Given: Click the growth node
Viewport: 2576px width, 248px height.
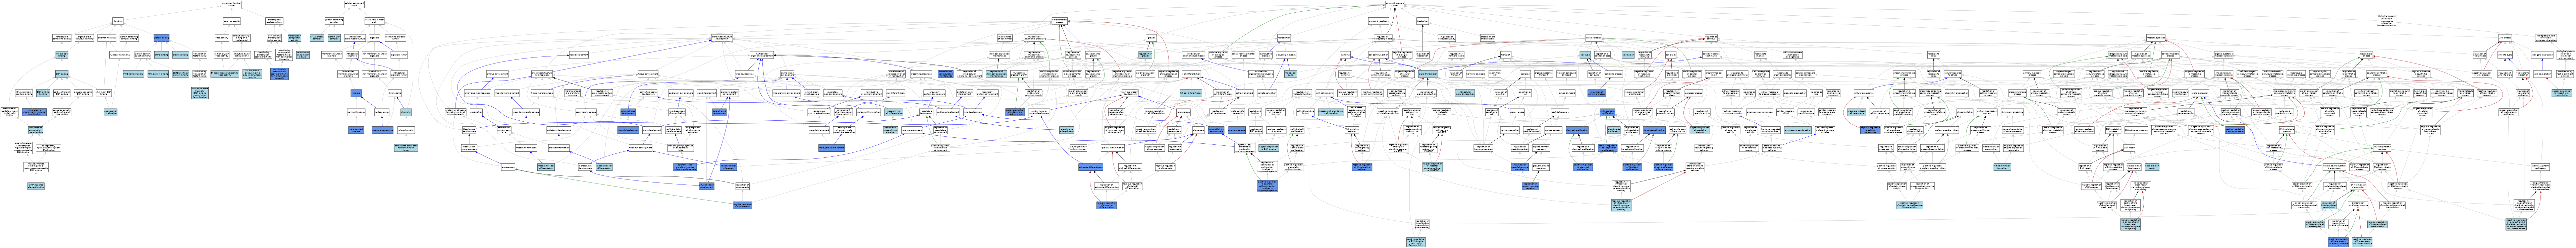Looking at the screenshot, I should pyautogui.click(x=1151, y=38).
